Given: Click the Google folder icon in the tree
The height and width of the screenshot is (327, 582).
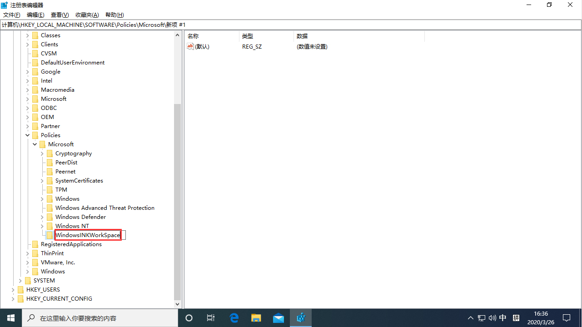Looking at the screenshot, I should [x=35, y=71].
